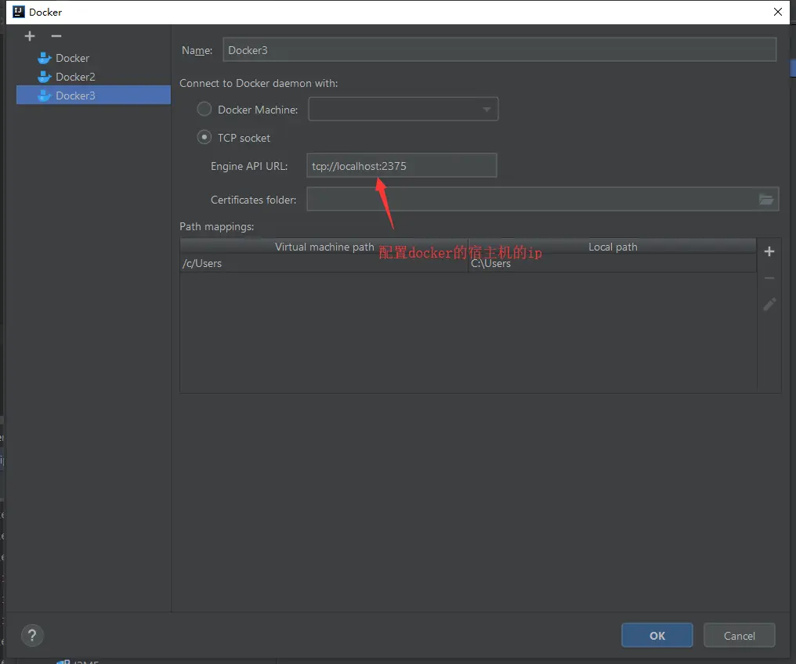Confirm settings with OK button
The width and height of the screenshot is (796, 664).
pyautogui.click(x=657, y=635)
